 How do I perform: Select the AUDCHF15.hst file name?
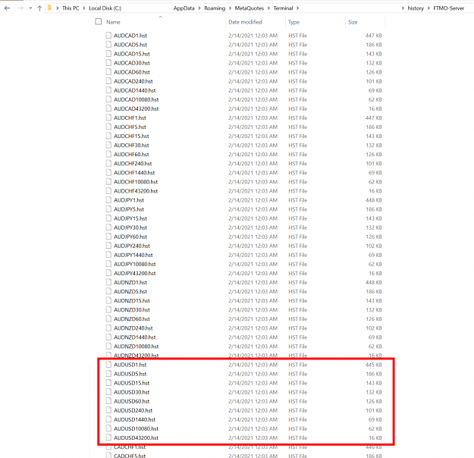[131, 136]
